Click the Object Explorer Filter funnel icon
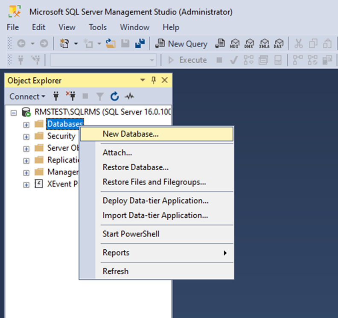338x318 pixels. (x=100, y=96)
